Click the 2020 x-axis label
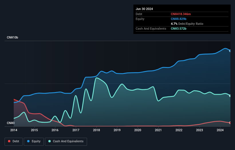Screen dimensions: 235x150 pyautogui.click(x=138, y=130)
